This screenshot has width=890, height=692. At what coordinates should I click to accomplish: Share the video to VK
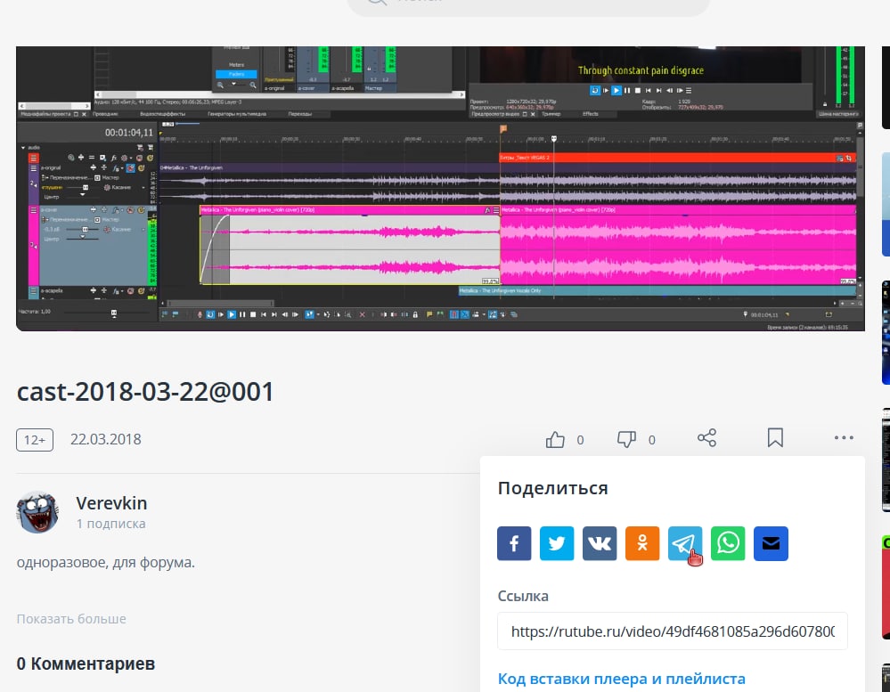(x=600, y=543)
